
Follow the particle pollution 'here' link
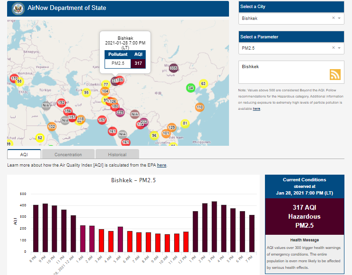pyautogui.click(x=256, y=109)
